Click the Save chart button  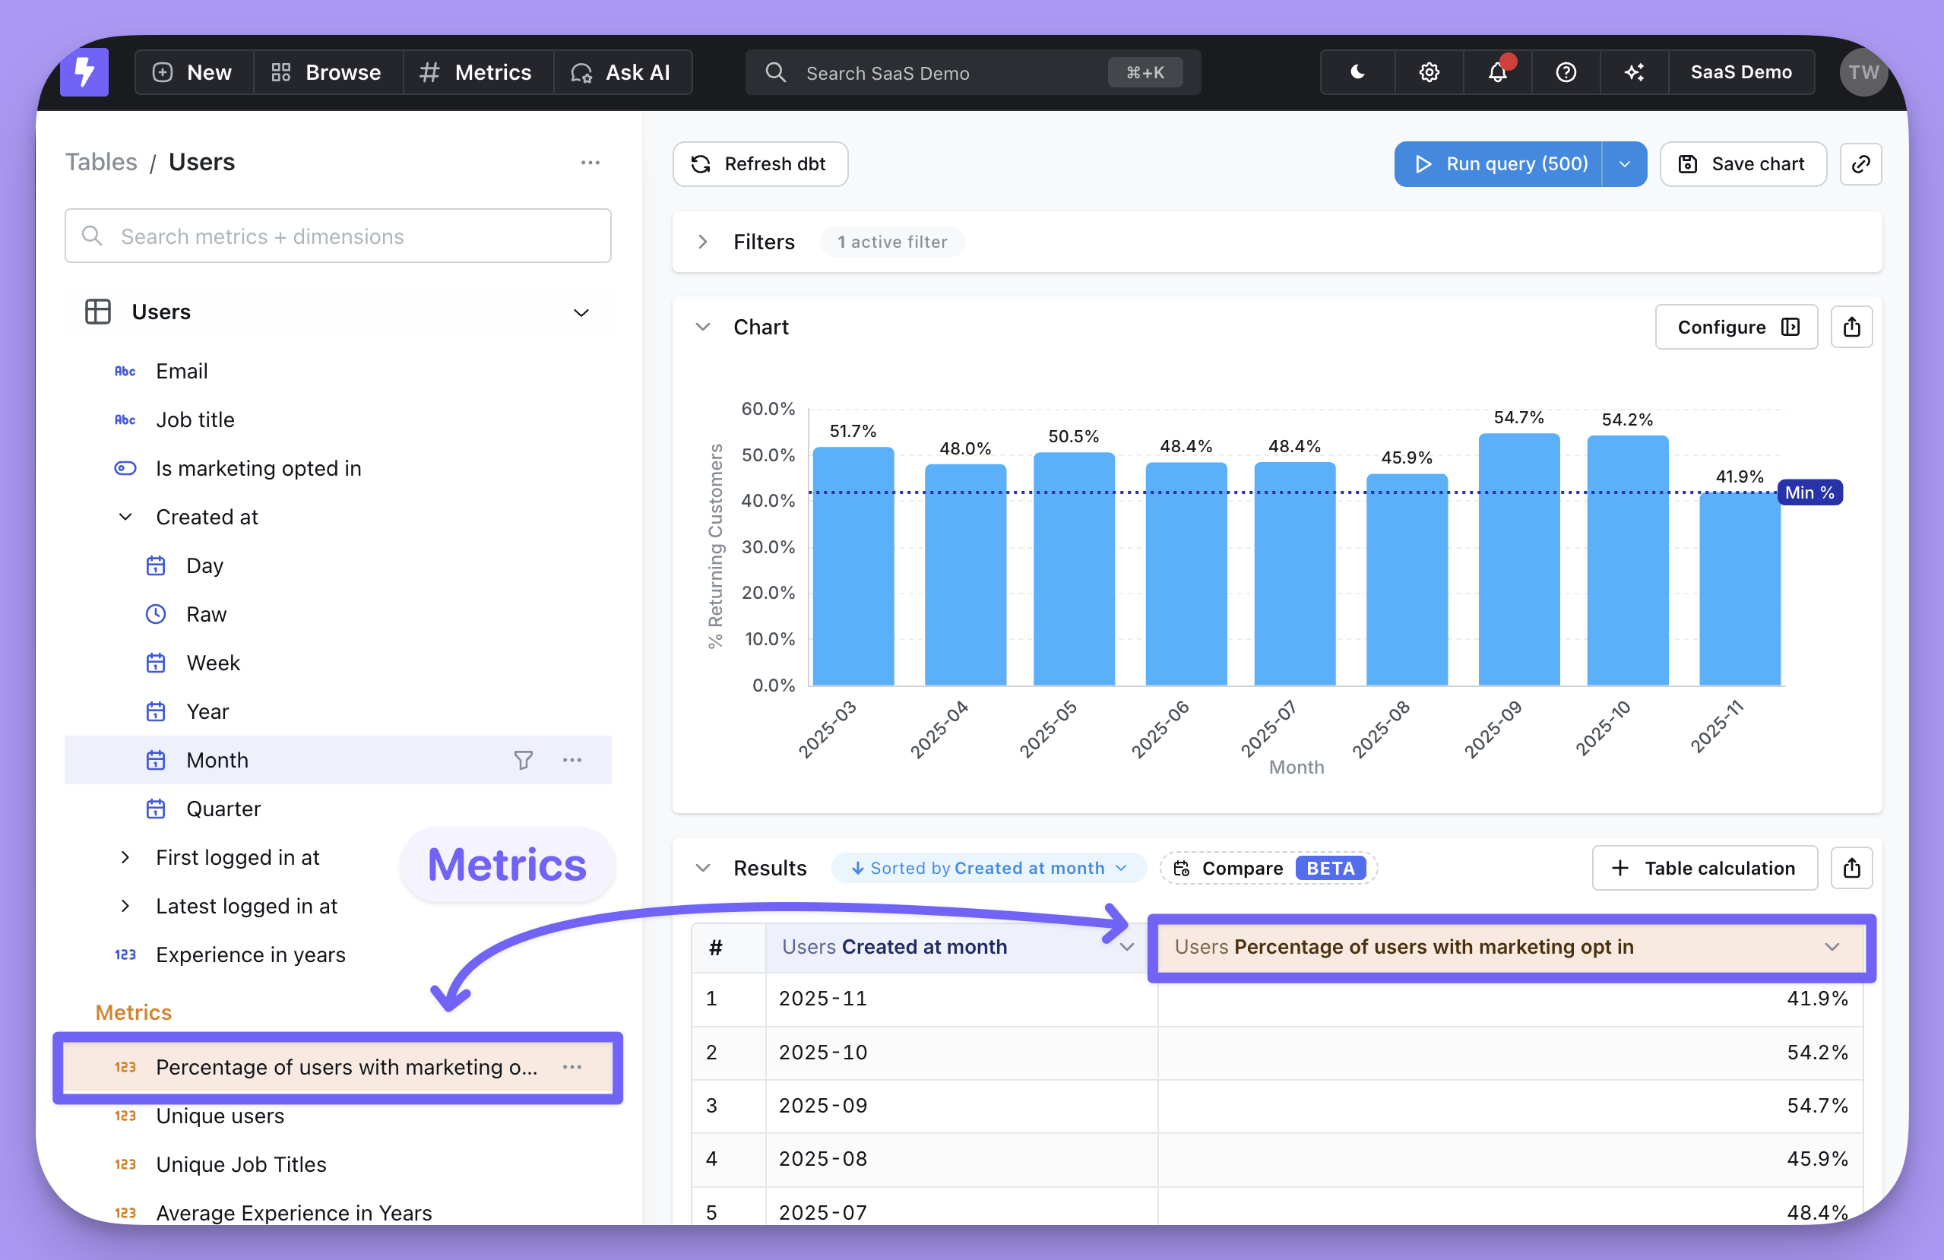tap(1743, 164)
